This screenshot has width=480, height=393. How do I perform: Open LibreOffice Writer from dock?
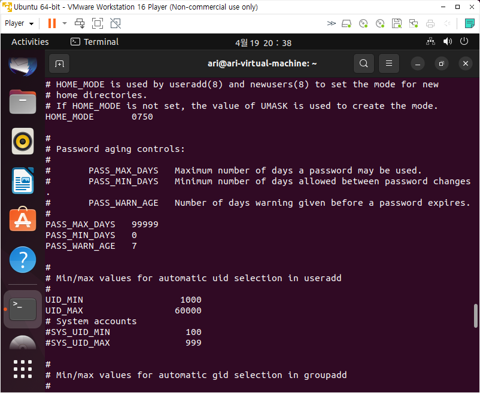[x=23, y=181]
